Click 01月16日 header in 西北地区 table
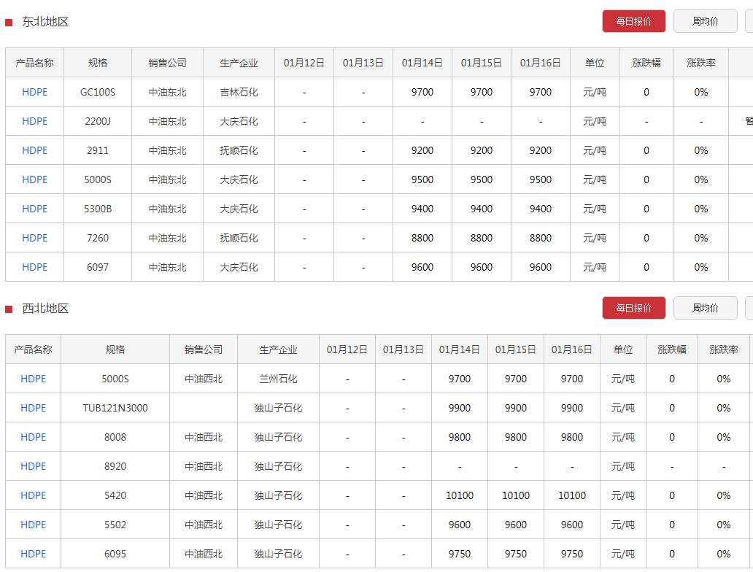 (x=572, y=349)
